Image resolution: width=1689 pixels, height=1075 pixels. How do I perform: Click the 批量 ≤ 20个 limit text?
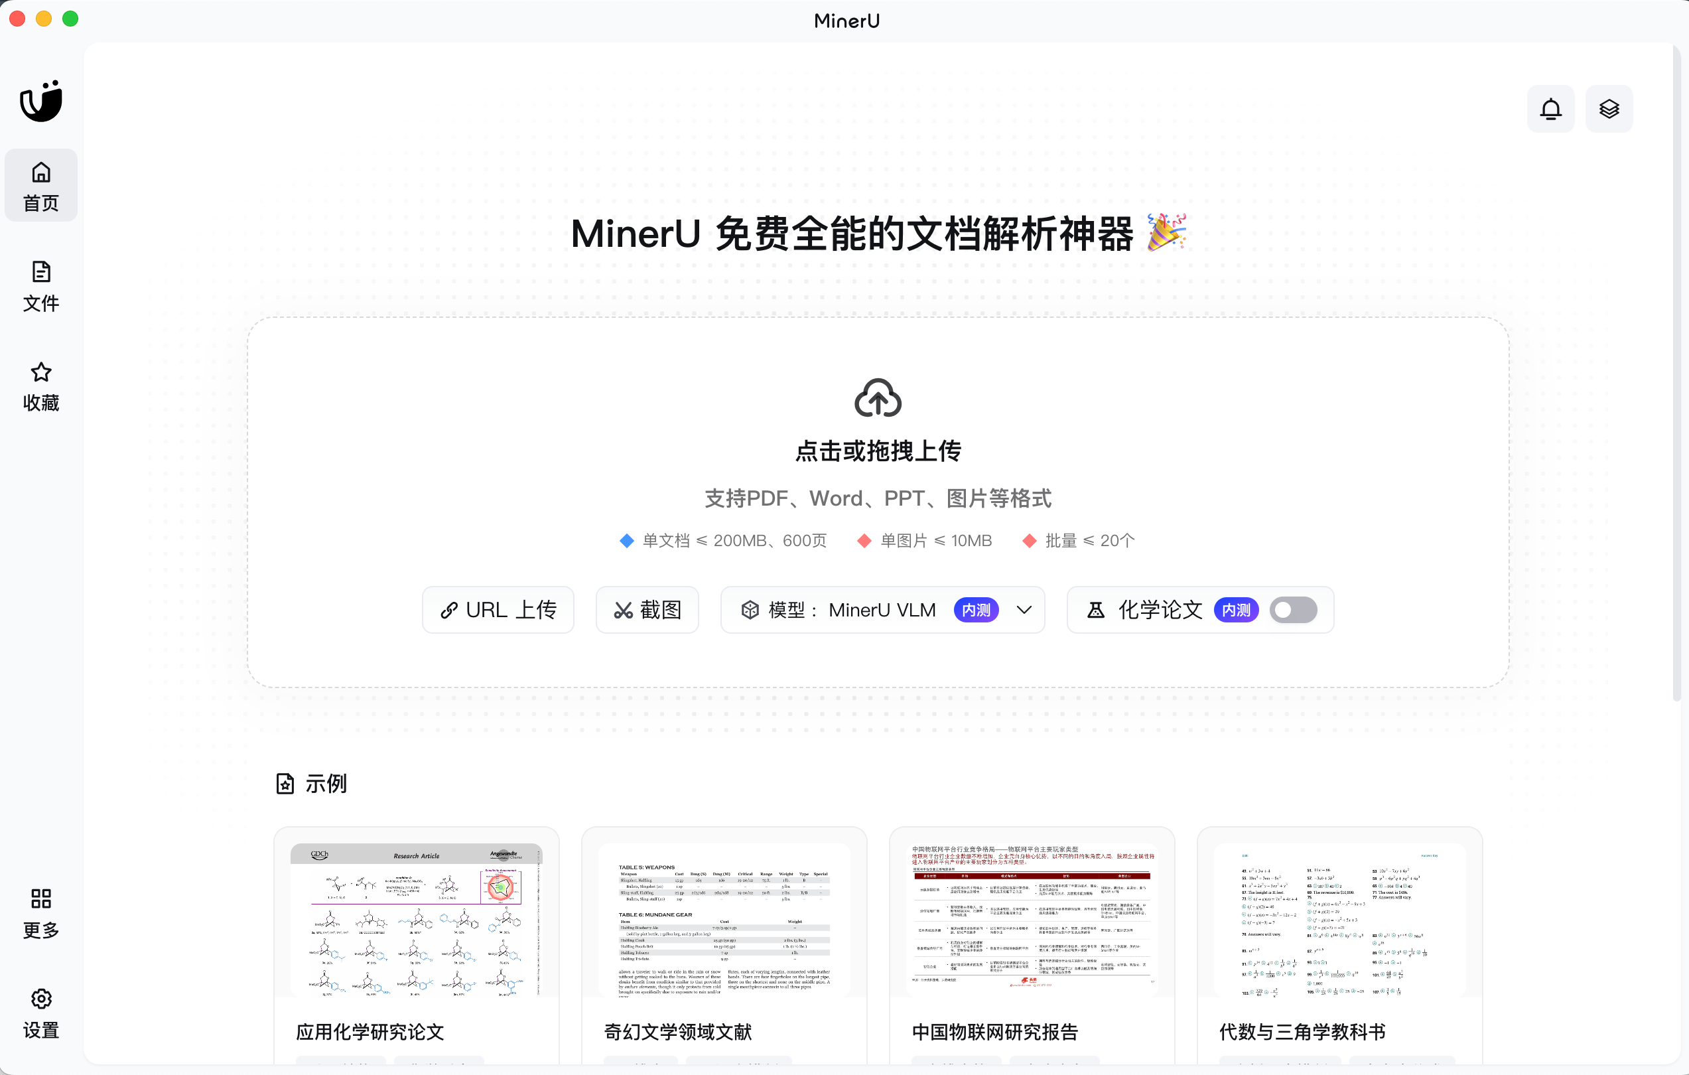(1089, 540)
